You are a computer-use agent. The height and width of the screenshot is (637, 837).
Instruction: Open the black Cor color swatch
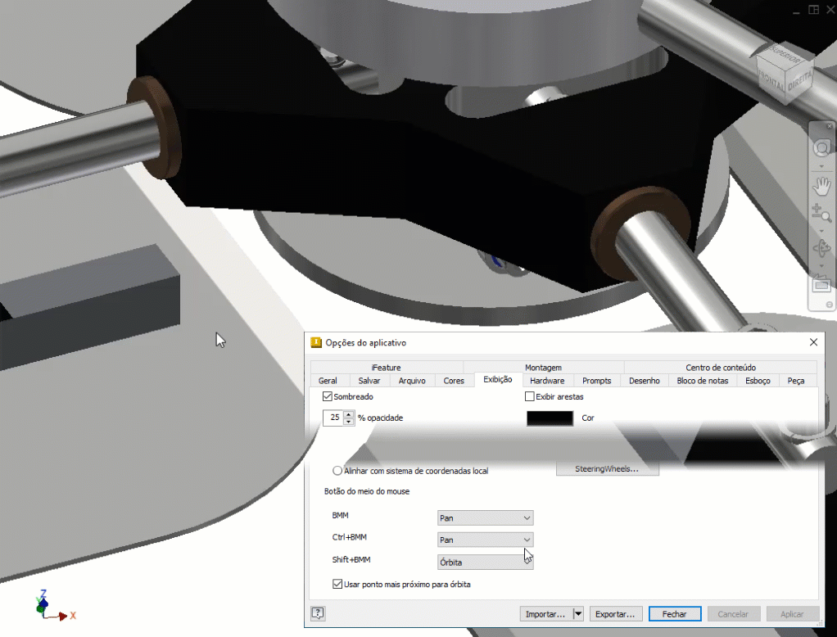550,418
